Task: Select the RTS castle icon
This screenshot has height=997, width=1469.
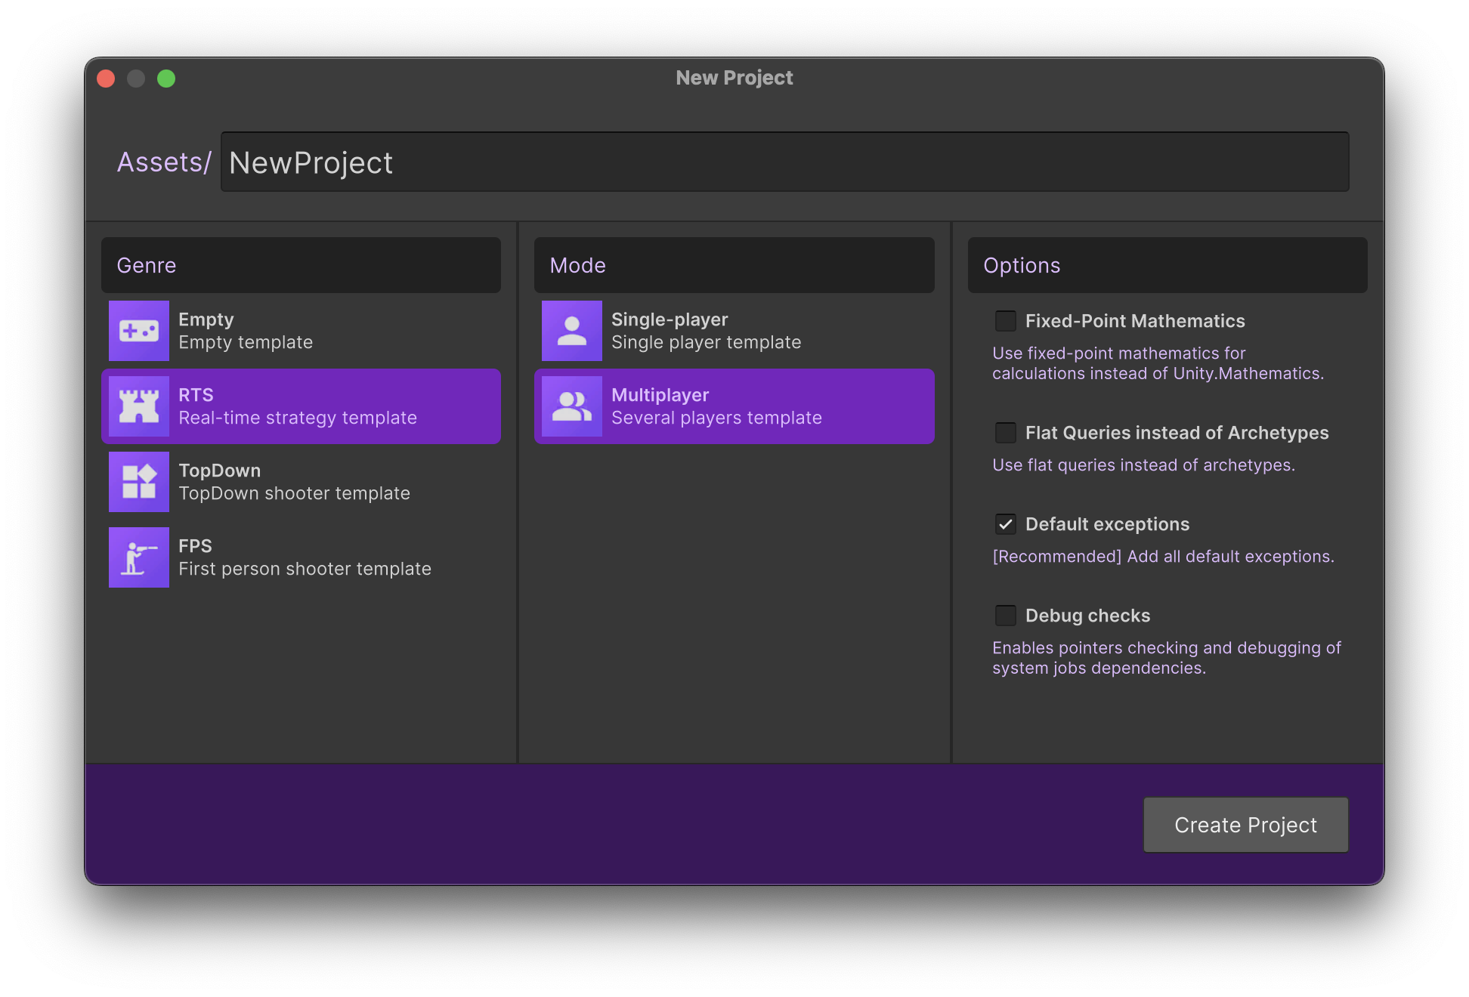Action: (x=139, y=406)
